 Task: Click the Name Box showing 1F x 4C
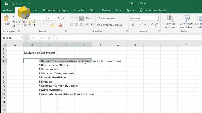click(11, 38)
